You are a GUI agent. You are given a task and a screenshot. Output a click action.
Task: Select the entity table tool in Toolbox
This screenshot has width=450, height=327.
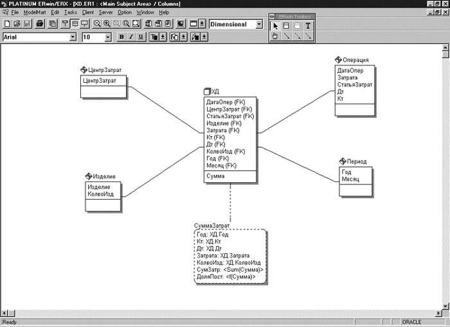coord(286,26)
